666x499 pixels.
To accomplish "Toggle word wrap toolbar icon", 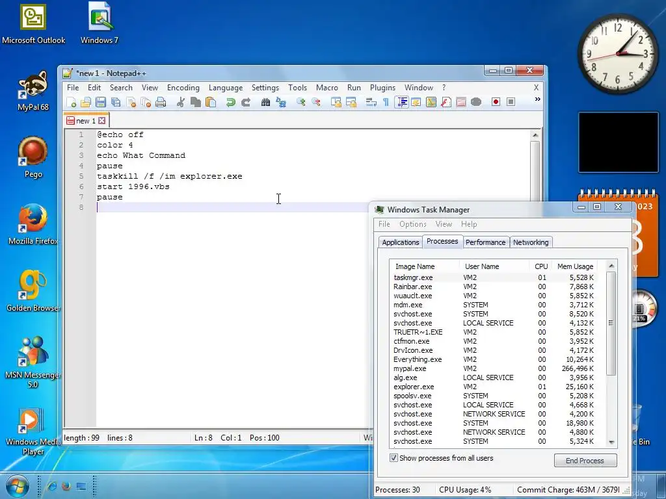I will point(371,102).
